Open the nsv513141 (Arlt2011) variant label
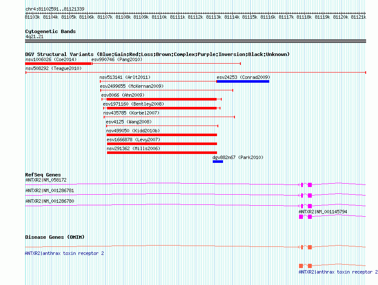 (x=125, y=77)
